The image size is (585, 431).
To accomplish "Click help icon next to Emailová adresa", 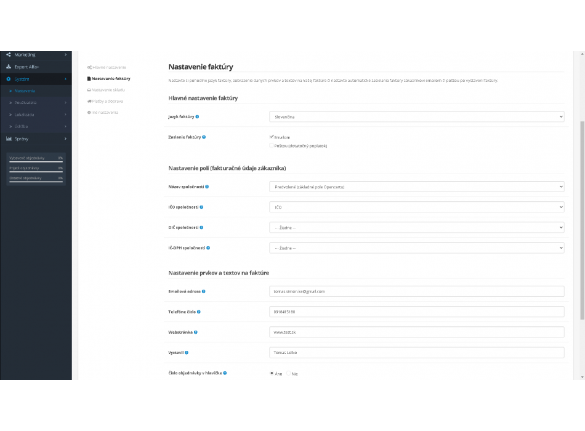I will 204,291.
